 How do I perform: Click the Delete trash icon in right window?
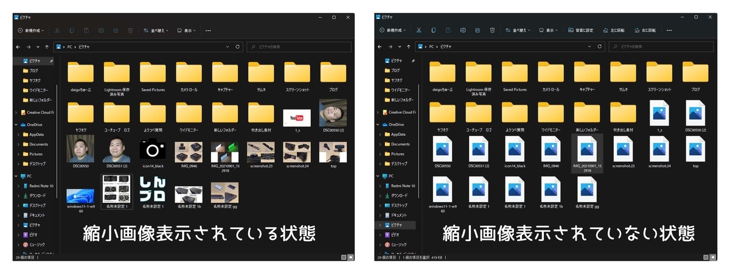tap(492, 30)
